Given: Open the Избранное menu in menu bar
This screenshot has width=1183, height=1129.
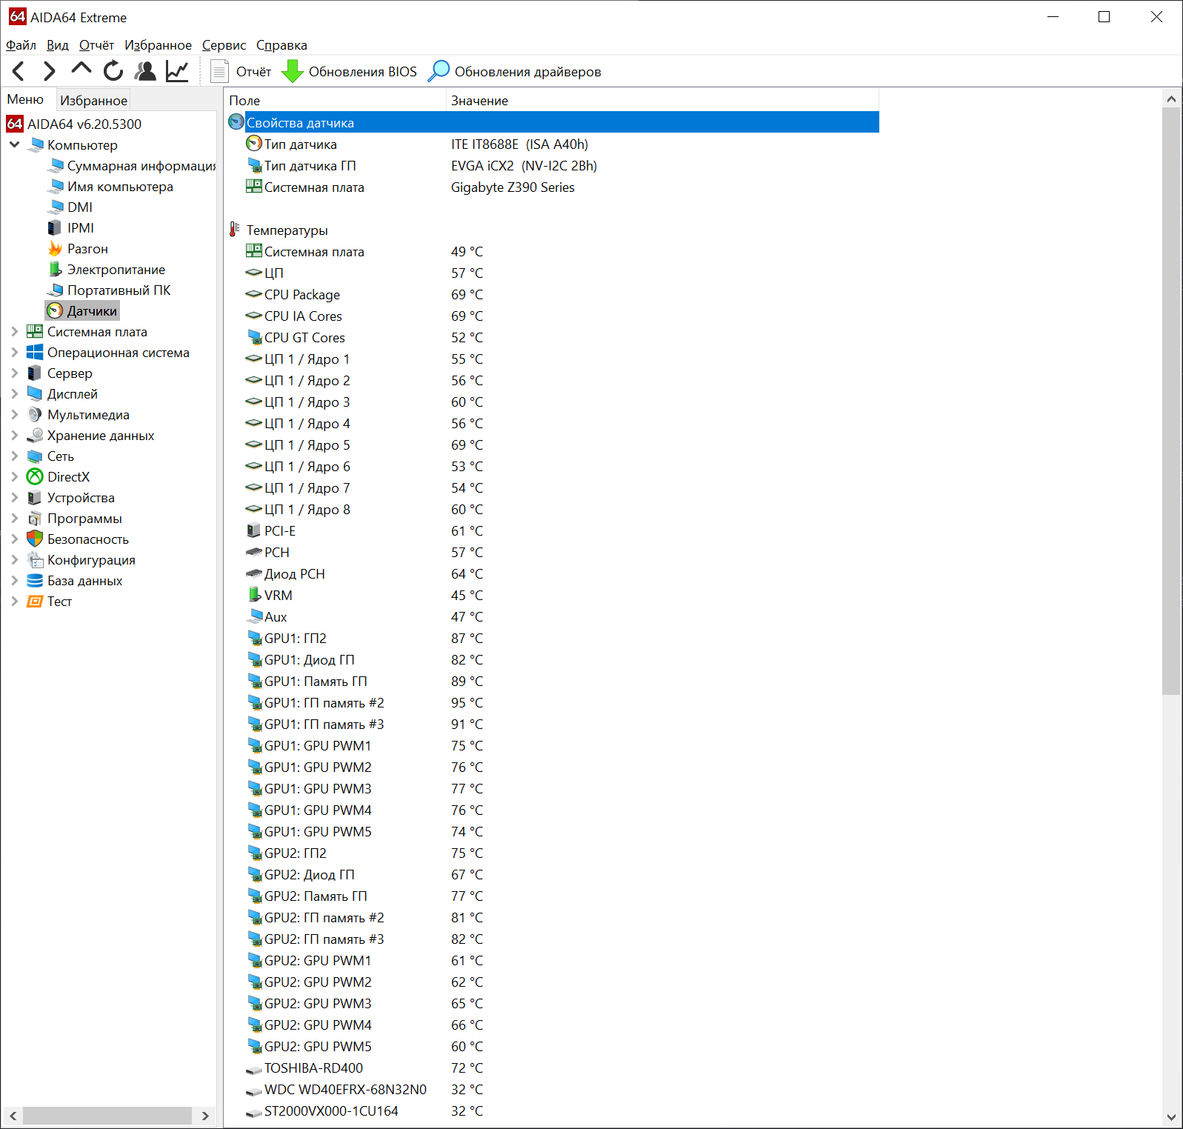Looking at the screenshot, I should coord(159,45).
